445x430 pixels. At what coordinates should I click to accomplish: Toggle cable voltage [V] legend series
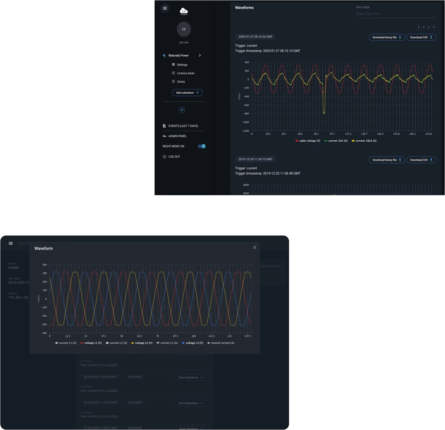tap(307, 141)
